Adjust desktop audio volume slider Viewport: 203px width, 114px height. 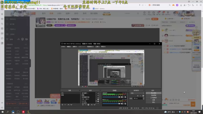[x=111, y=97]
